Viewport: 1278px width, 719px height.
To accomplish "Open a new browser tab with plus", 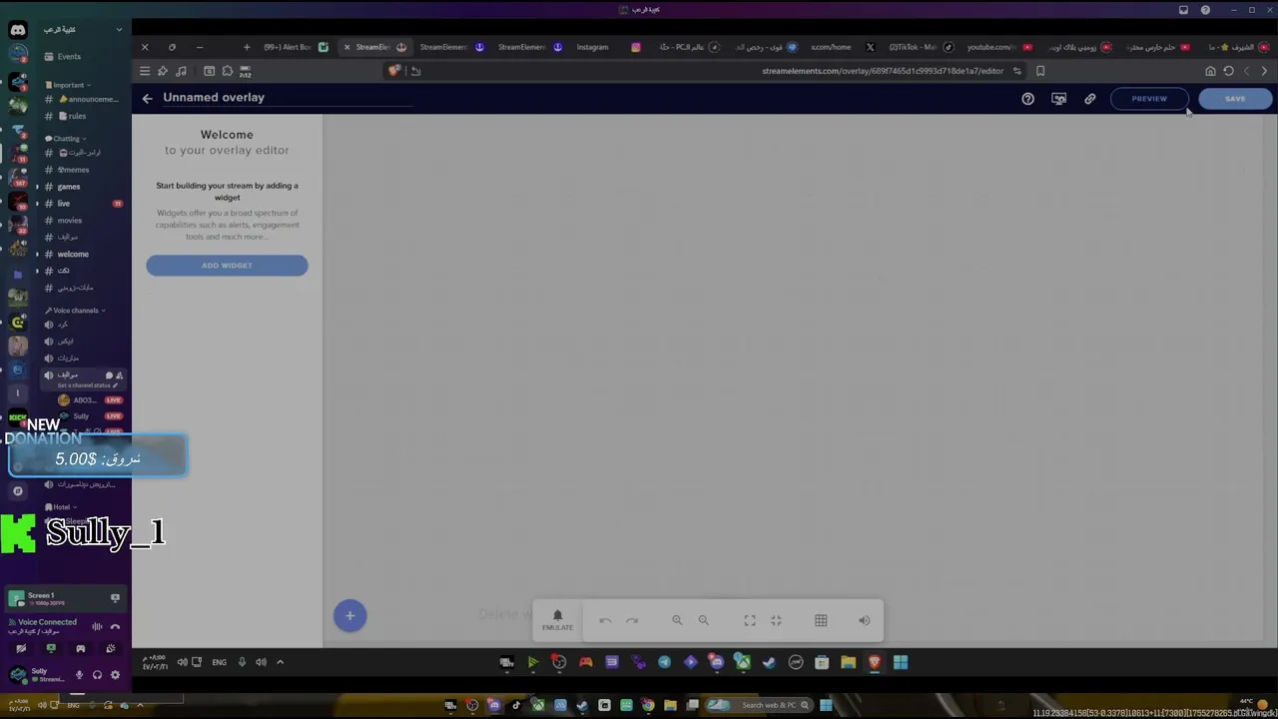I will [x=247, y=47].
